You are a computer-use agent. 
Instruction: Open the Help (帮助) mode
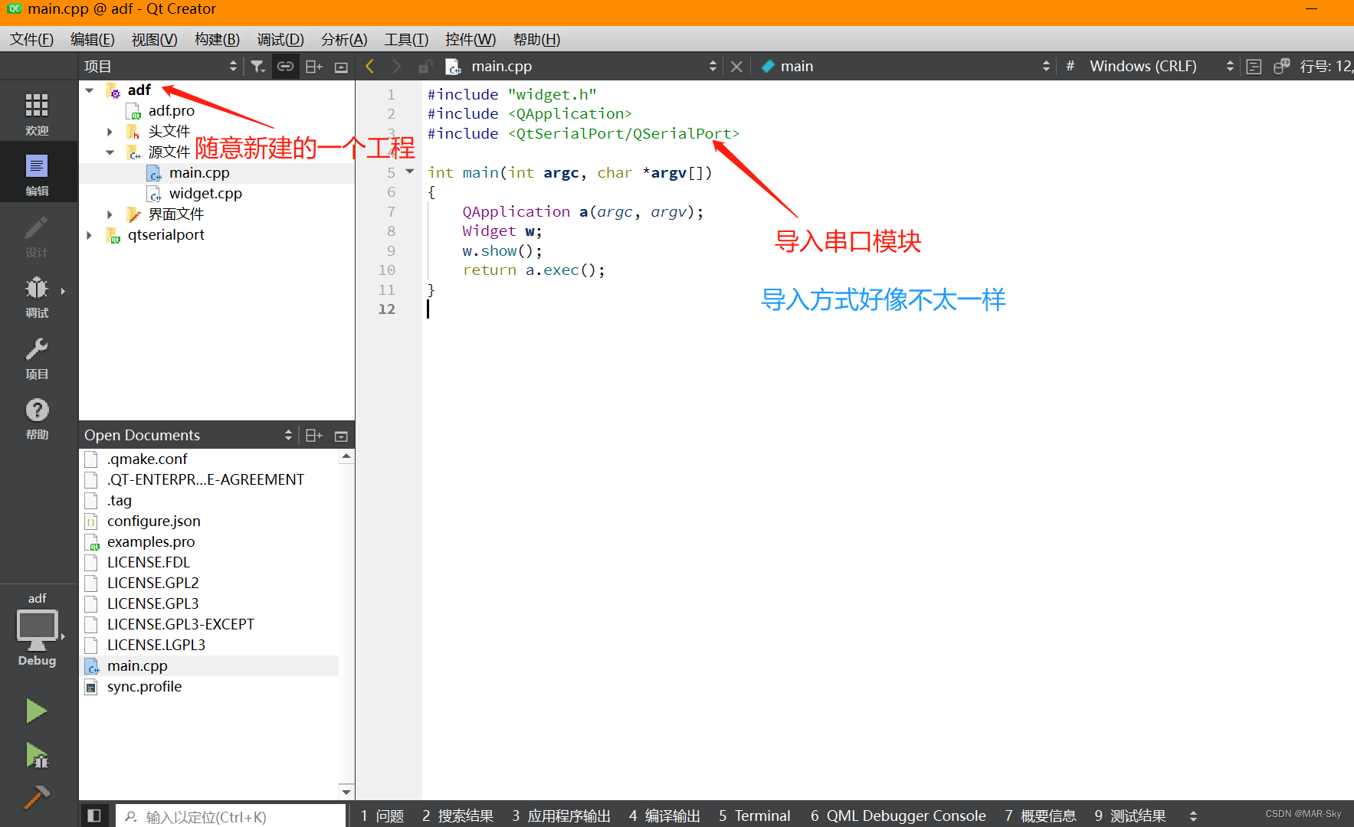[x=37, y=419]
